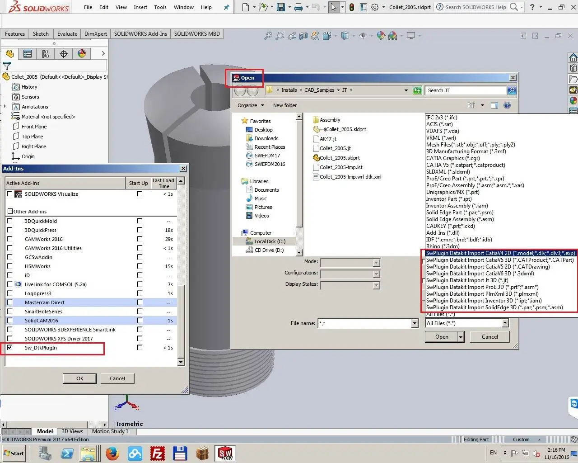Switch to Motion Study 1 tab

pyautogui.click(x=110, y=431)
